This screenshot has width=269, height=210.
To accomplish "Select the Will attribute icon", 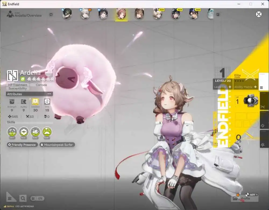I will (x=47, y=102).
